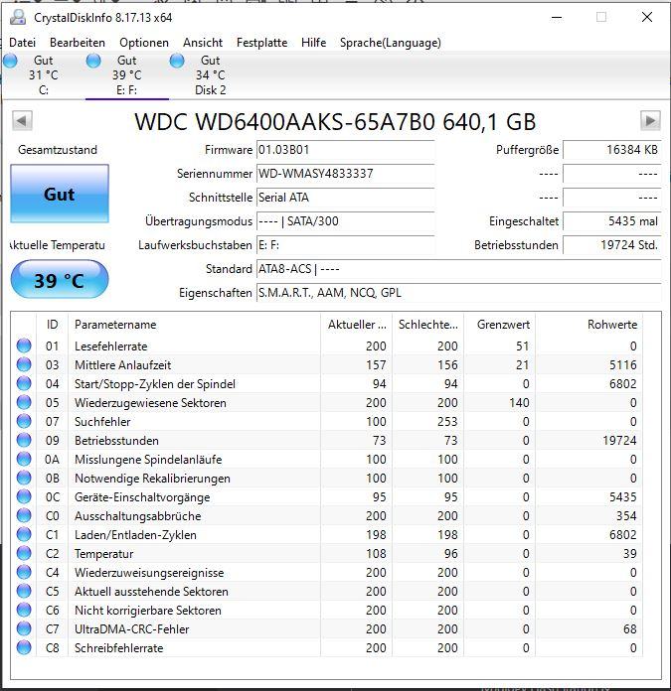
Task: Open the Ansicht menu
Action: click(203, 43)
